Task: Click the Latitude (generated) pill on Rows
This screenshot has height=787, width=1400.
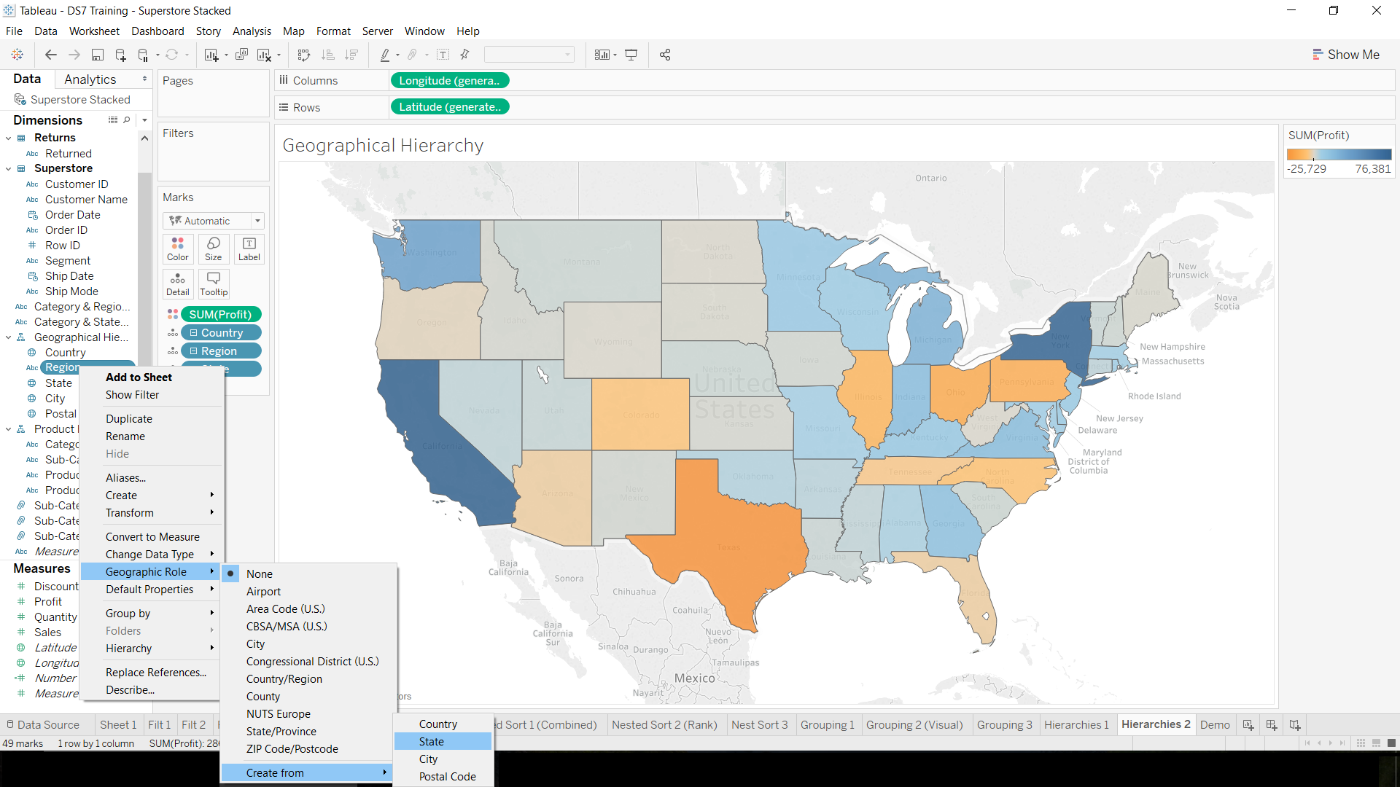Action: [x=450, y=106]
